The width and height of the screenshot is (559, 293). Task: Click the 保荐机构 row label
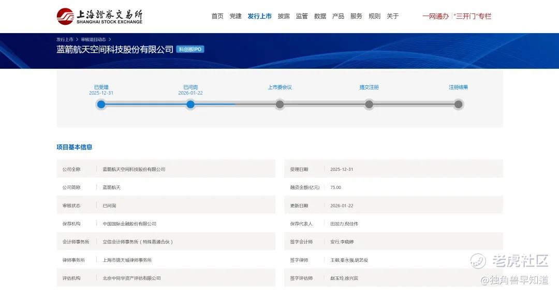[71, 224]
